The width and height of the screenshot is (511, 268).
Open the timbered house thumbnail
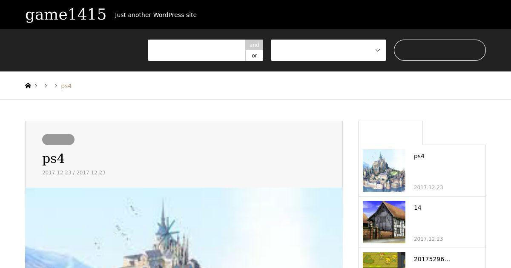coord(384,222)
